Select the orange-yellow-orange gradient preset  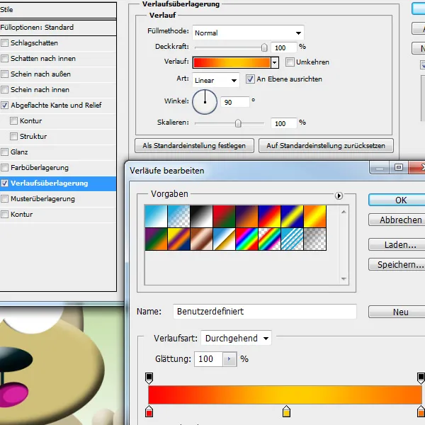click(x=315, y=216)
